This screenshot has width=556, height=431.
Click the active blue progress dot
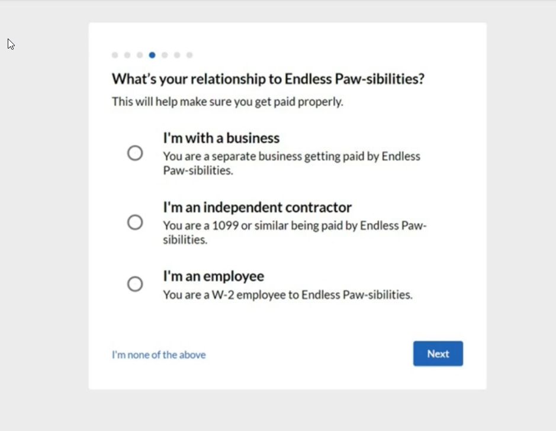152,55
